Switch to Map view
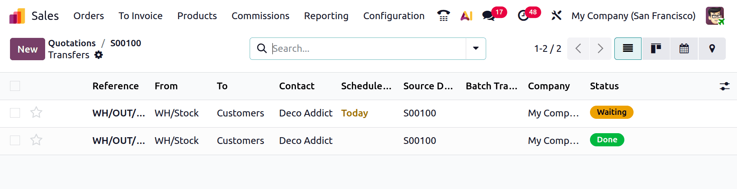 (712, 49)
